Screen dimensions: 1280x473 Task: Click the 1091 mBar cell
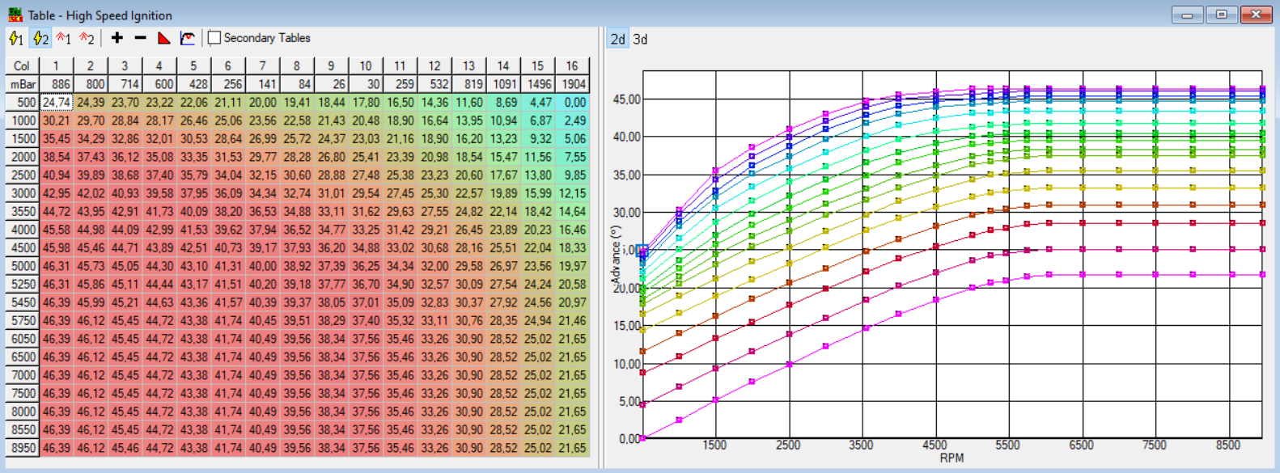(x=503, y=84)
